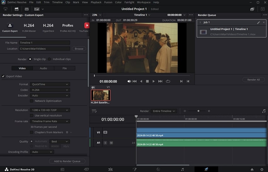Open Render range Entire Timeline dropdown
This screenshot has height=172, width=268.
(164, 111)
